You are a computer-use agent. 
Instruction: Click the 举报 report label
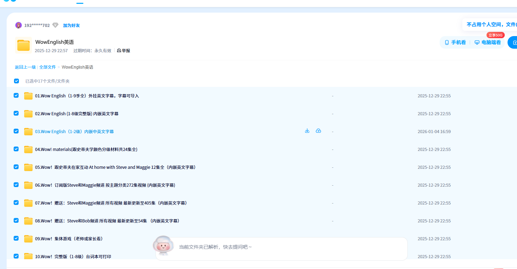click(x=126, y=51)
